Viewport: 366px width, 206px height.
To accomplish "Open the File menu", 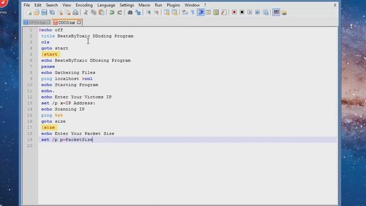I will [27, 5].
